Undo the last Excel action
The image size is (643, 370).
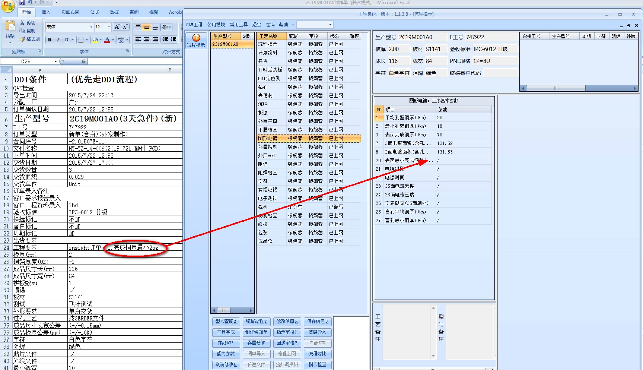pos(30,2)
